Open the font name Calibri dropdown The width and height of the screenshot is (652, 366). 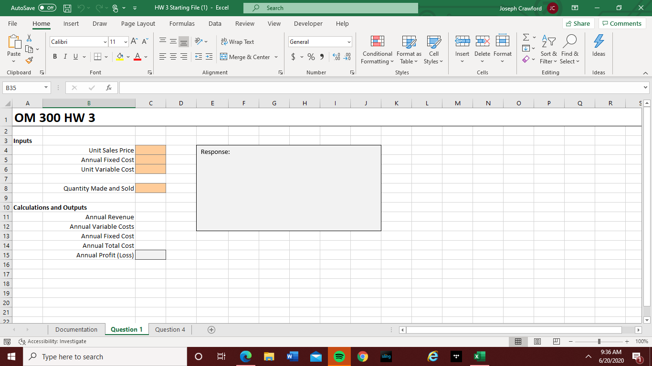[x=105, y=42]
